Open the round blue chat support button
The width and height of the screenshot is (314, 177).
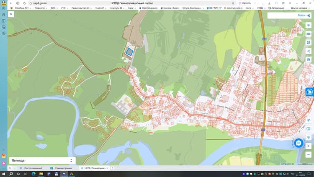coord(299,143)
